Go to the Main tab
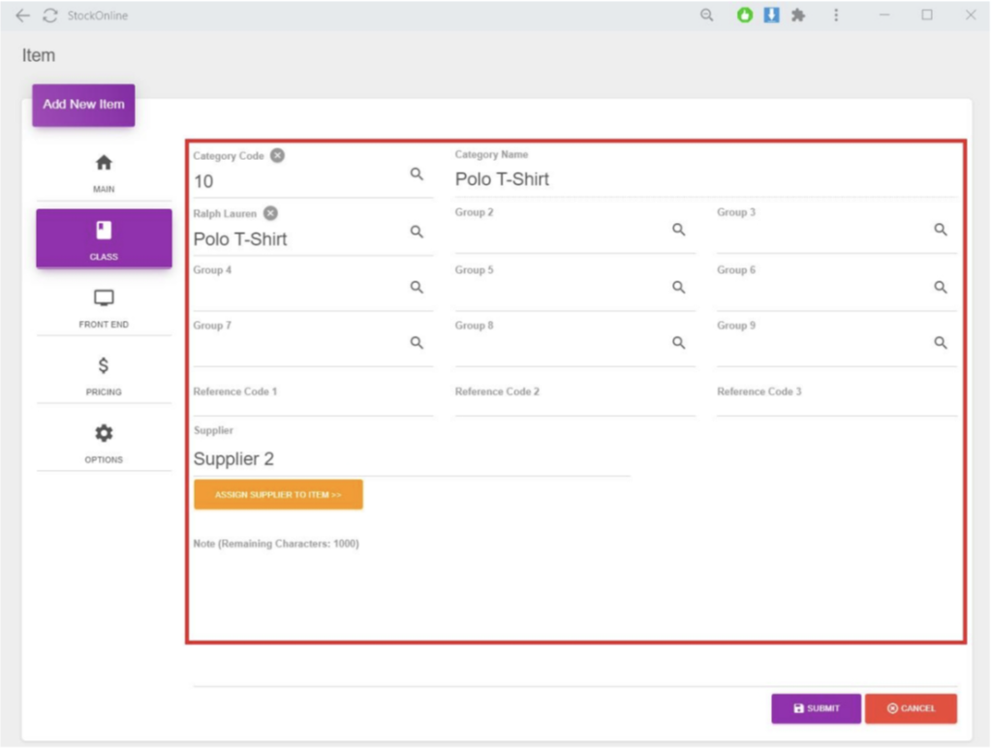 (104, 172)
